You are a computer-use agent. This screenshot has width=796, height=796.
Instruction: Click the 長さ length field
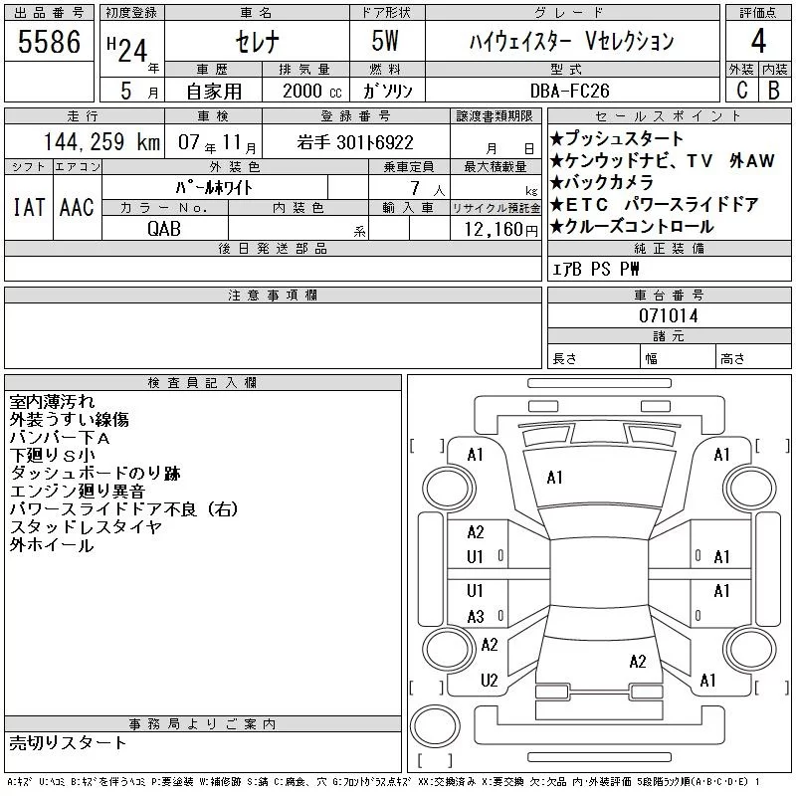click(594, 356)
